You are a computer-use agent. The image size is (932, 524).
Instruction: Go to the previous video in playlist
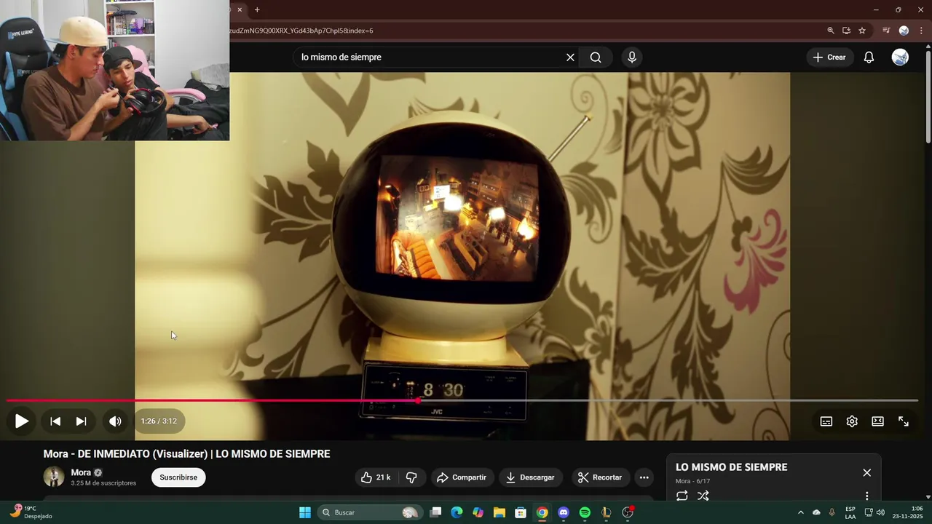coord(55,421)
